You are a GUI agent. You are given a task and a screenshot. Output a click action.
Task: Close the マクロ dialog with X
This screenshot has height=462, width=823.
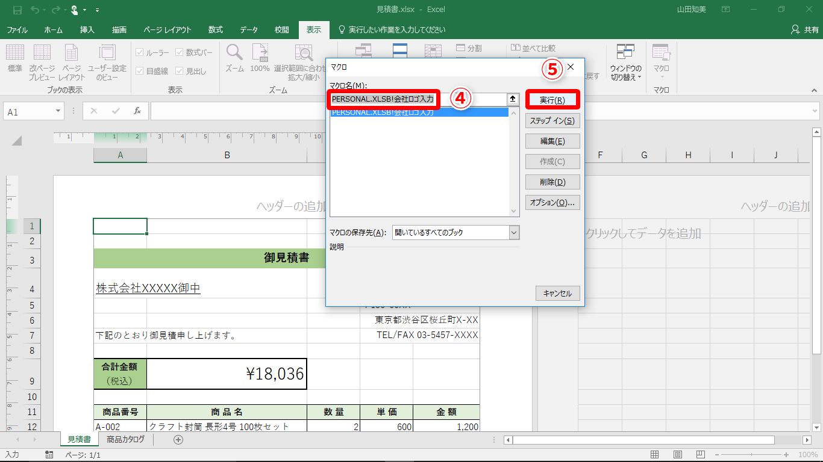571,67
